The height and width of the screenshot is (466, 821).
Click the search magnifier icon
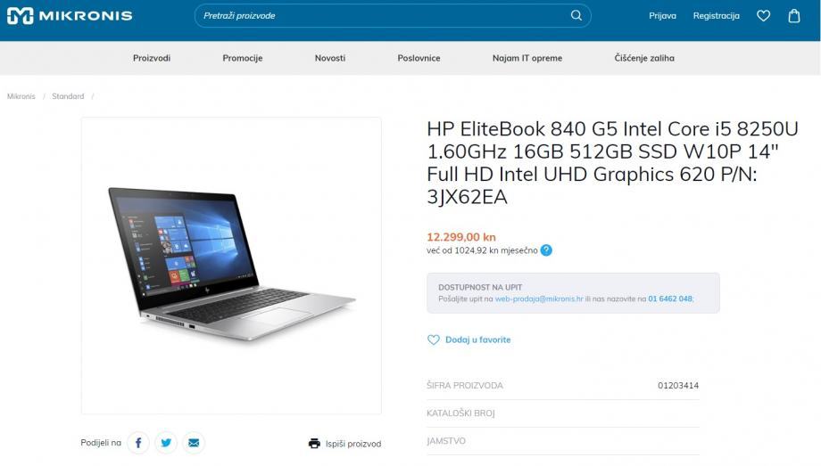576,16
